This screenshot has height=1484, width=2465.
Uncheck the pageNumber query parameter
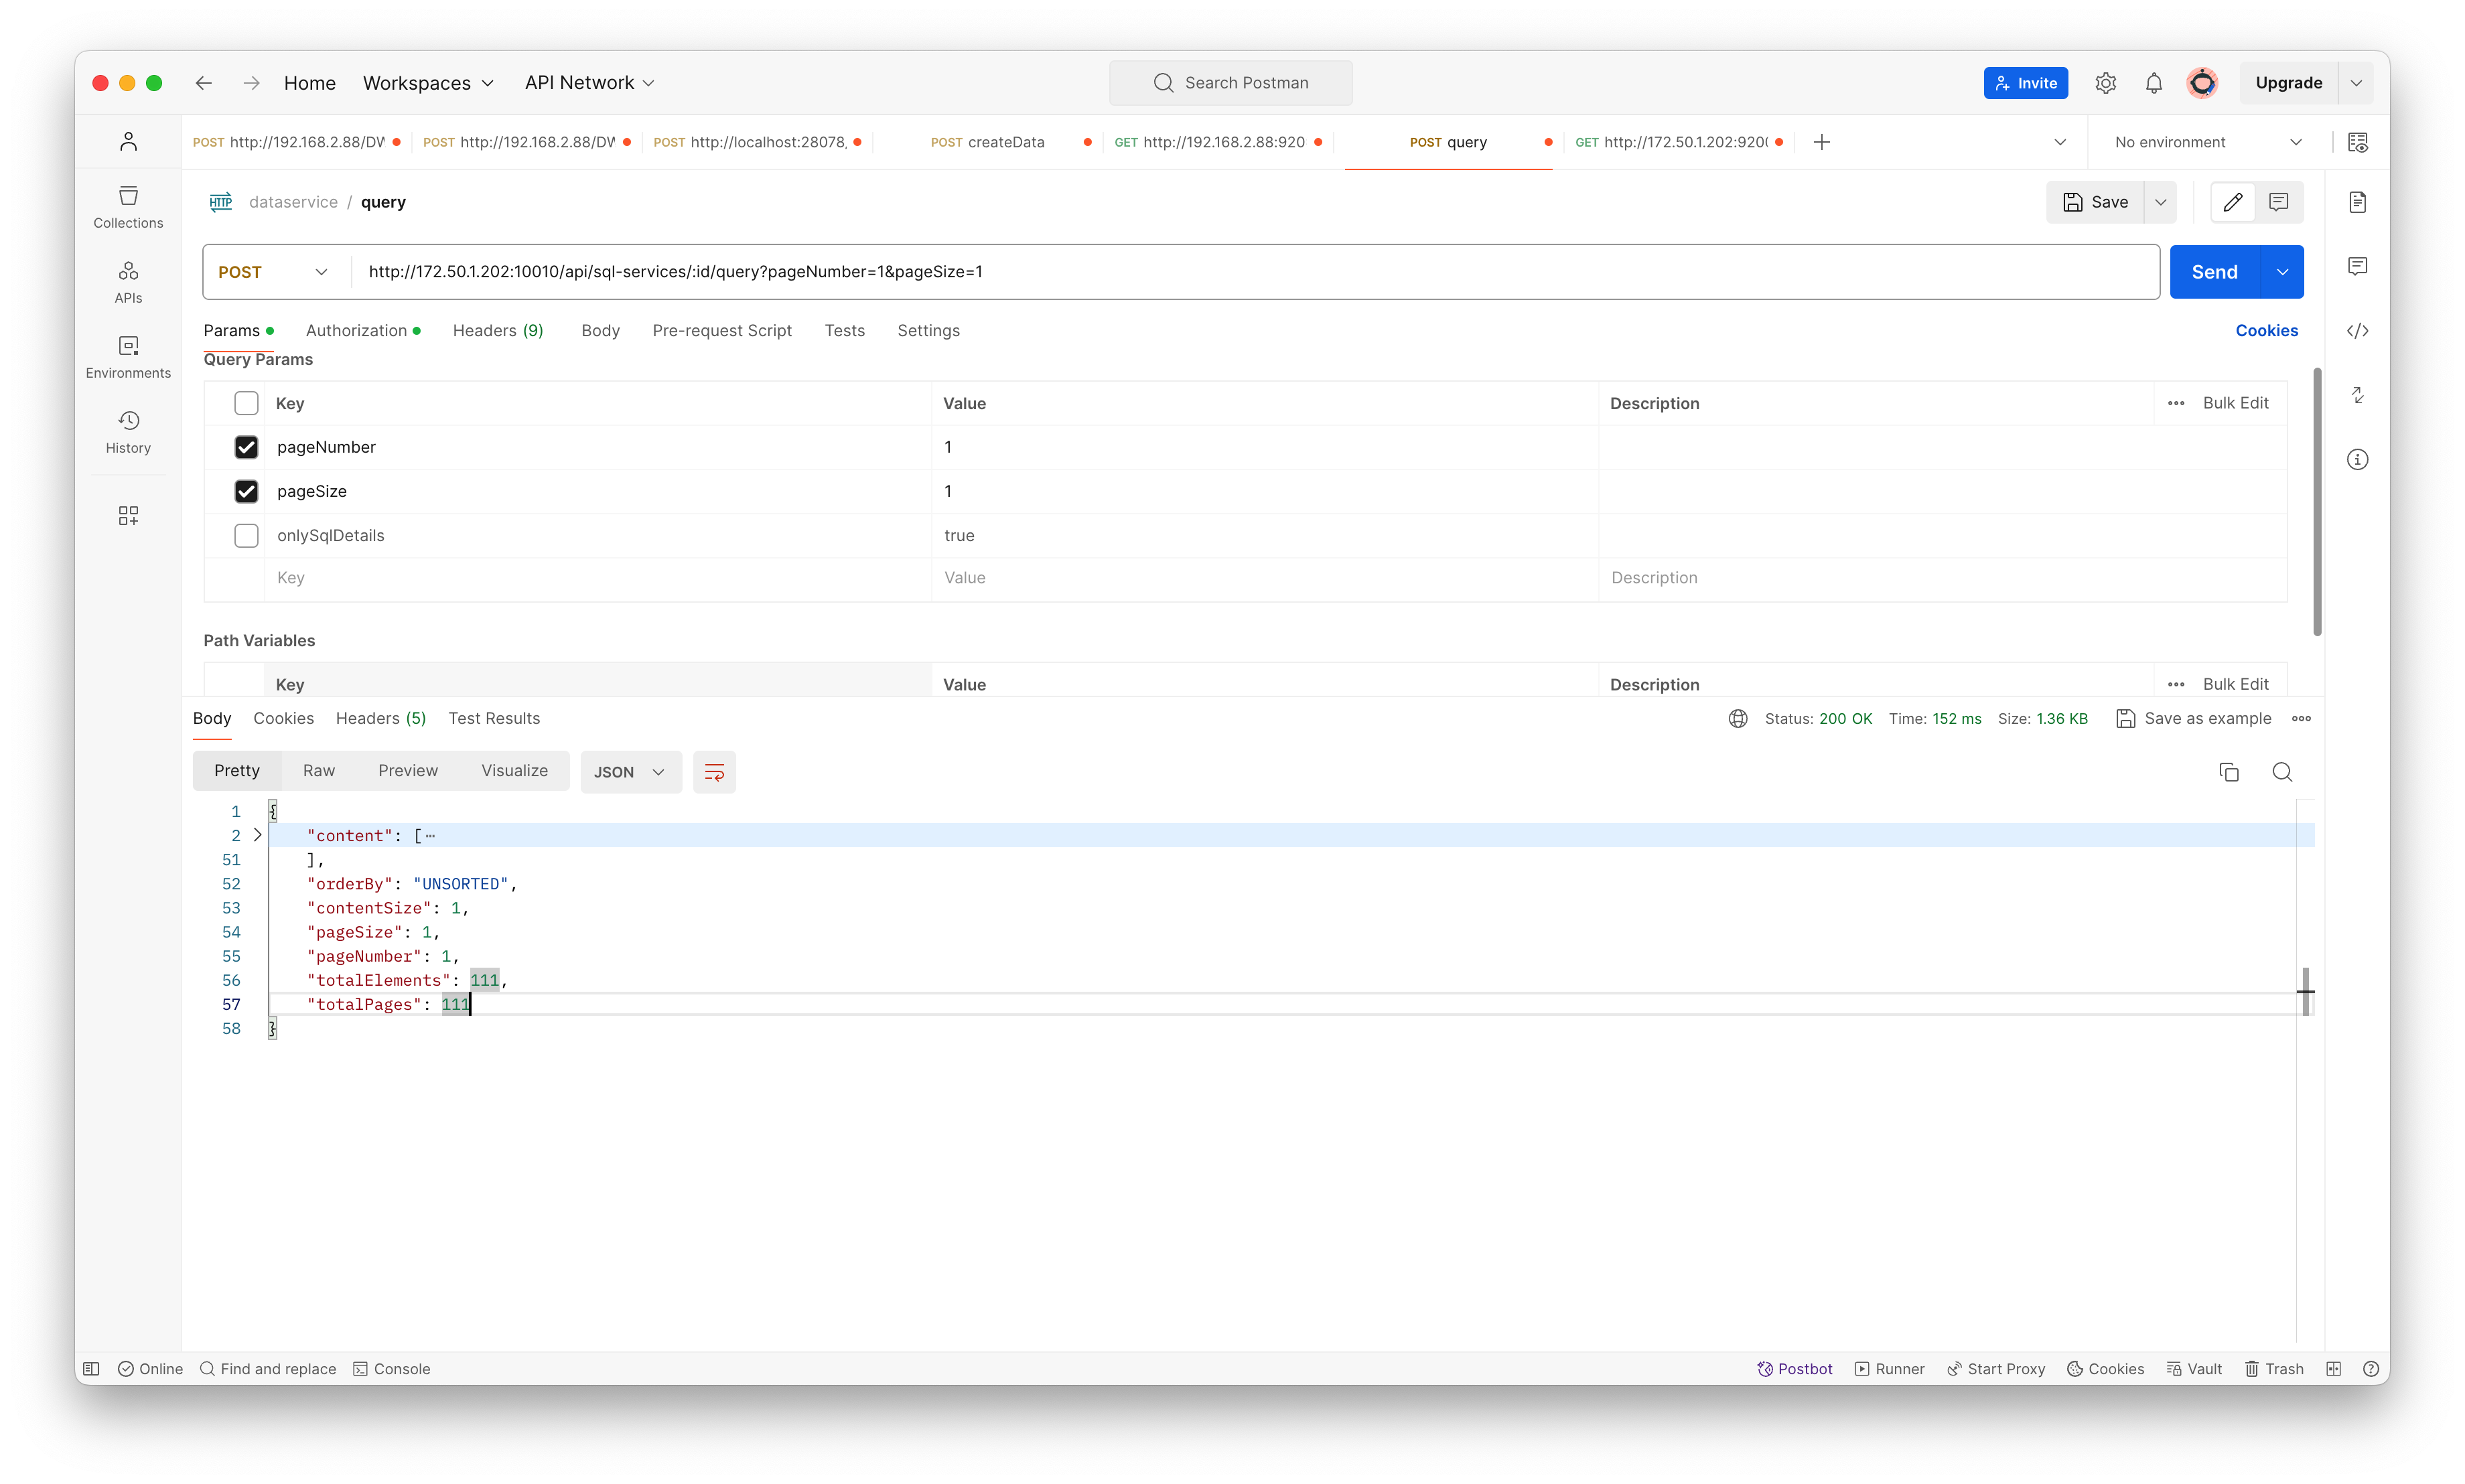pyautogui.click(x=246, y=447)
